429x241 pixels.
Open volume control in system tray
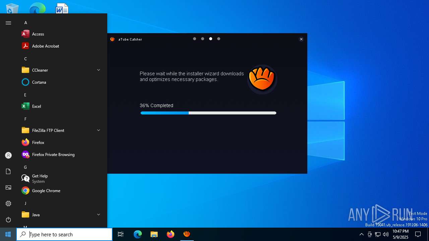(x=386, y=234)
